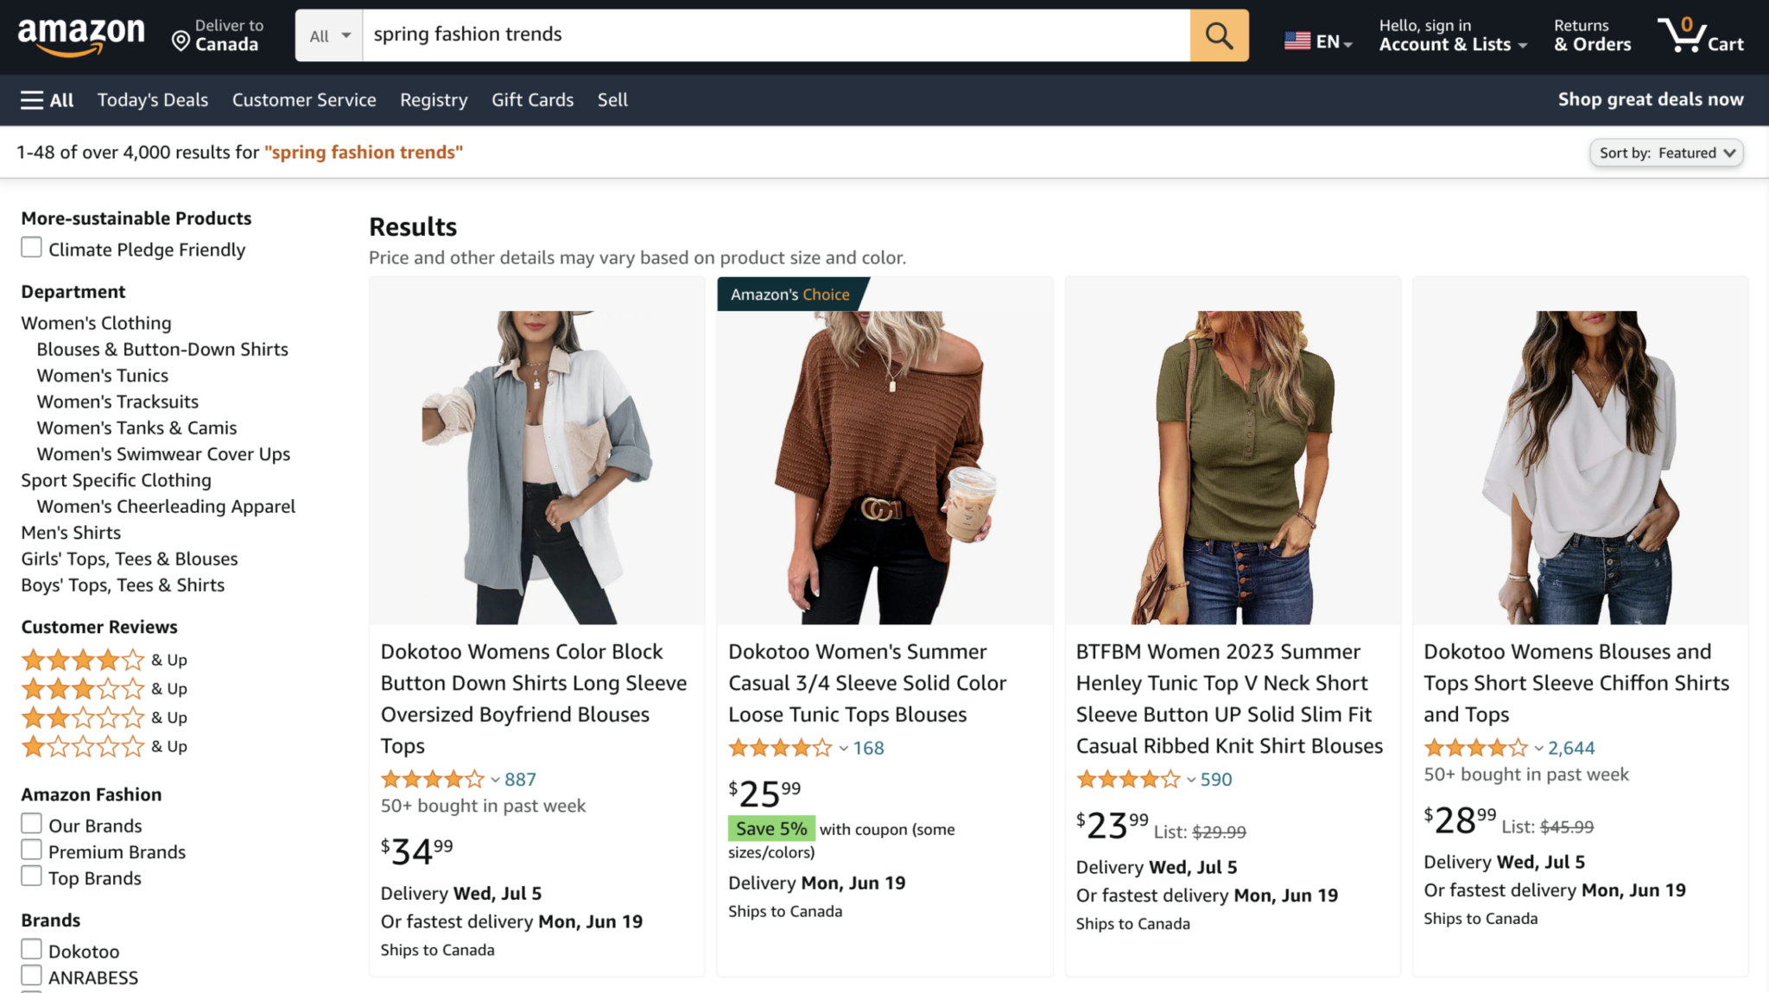Open the All hamburger menu icon
This screenshot has width=1769, height=993.
pos(32,100)
